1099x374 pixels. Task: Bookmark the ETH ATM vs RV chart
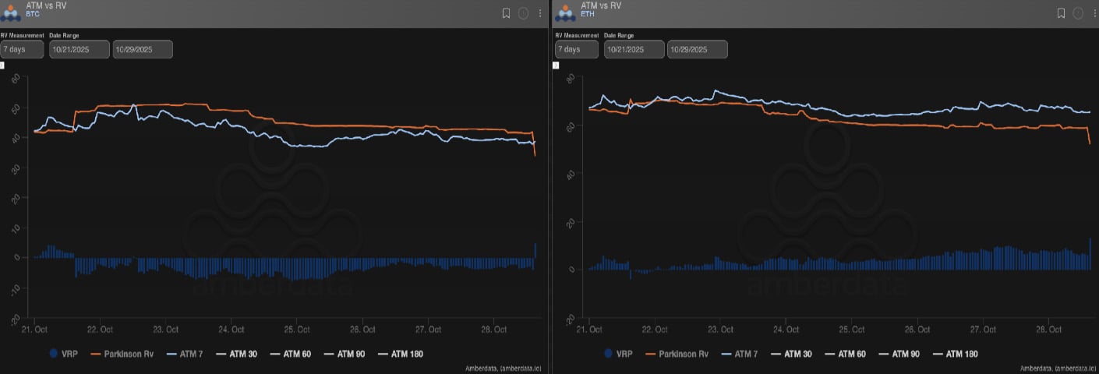click(x=1061, y=13)
